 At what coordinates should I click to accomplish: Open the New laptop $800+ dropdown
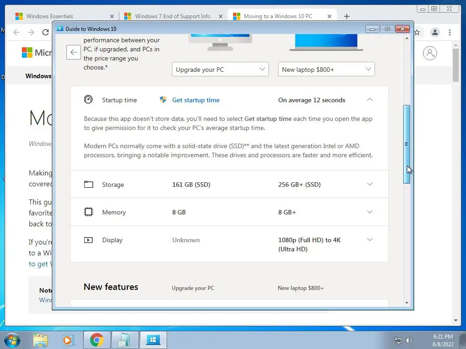pyautogui.click(x=326, y=69)
